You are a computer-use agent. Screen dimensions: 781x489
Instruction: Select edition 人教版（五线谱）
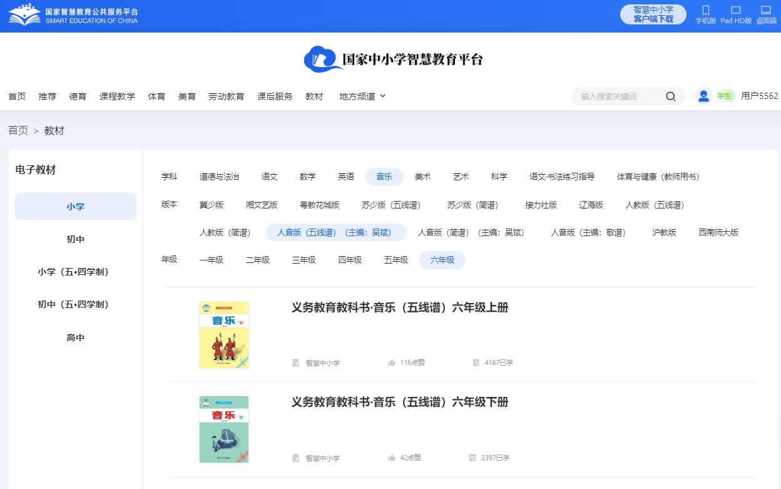coord(657,205)
